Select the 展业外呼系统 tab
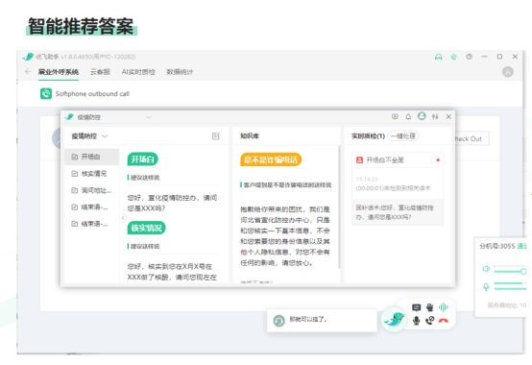The height and width of the screenshot is (365, 532). click(59, 72)
